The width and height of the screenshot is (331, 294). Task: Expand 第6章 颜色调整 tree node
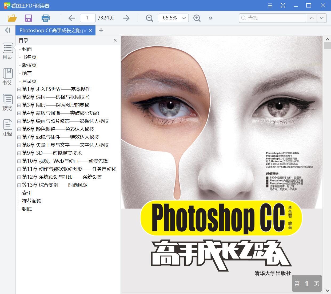coord(19,129)
